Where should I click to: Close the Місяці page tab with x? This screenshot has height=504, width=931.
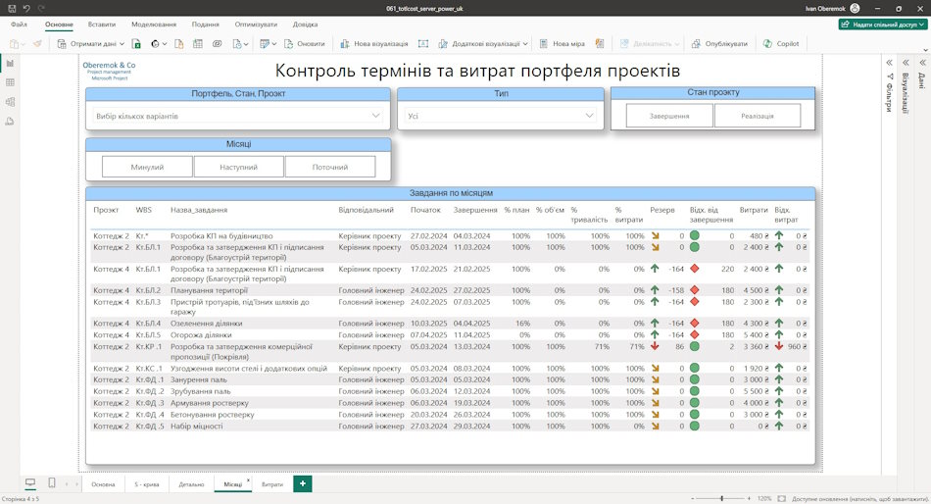pyautogui.click(x=248, y=479)
